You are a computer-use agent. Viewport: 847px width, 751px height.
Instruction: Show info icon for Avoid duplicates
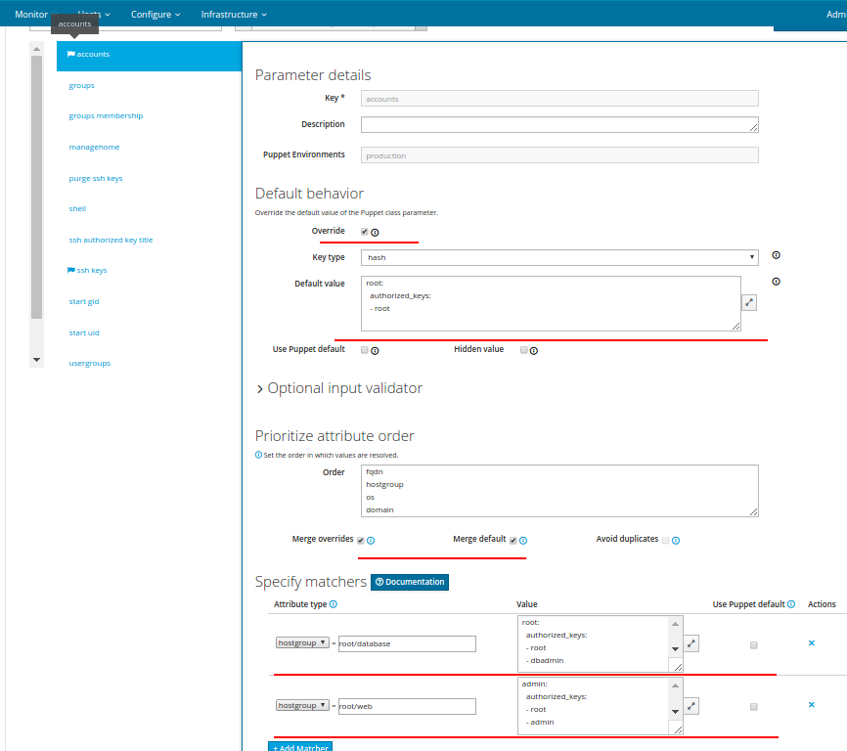[676, 541]
